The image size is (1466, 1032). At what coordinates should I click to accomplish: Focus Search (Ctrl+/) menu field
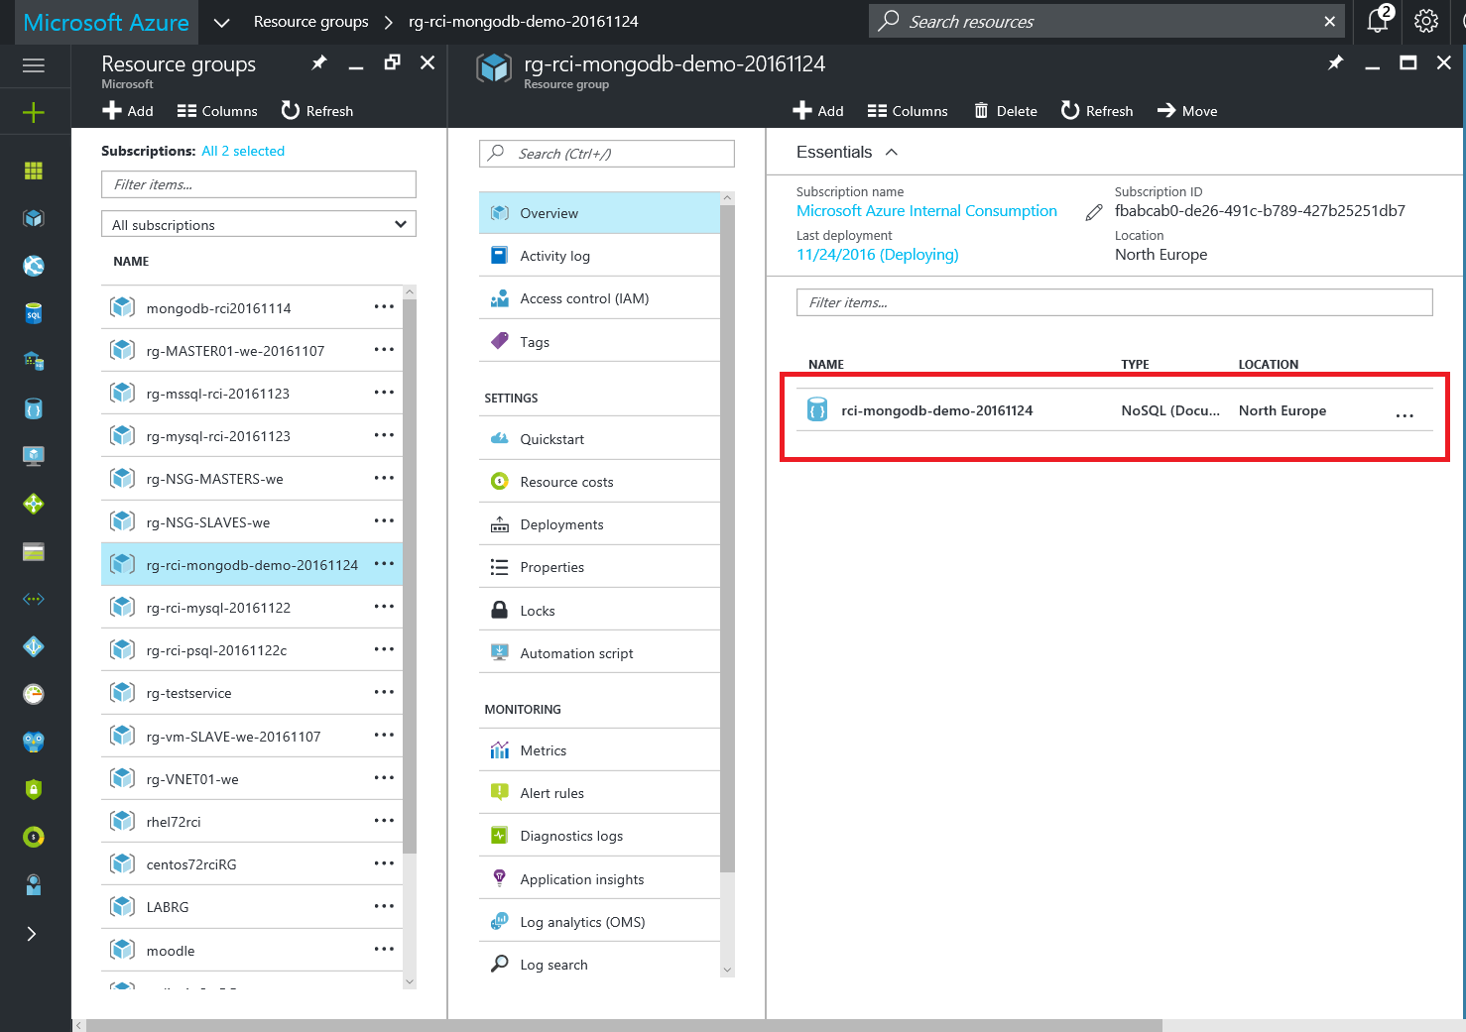(x=607, y=154)
